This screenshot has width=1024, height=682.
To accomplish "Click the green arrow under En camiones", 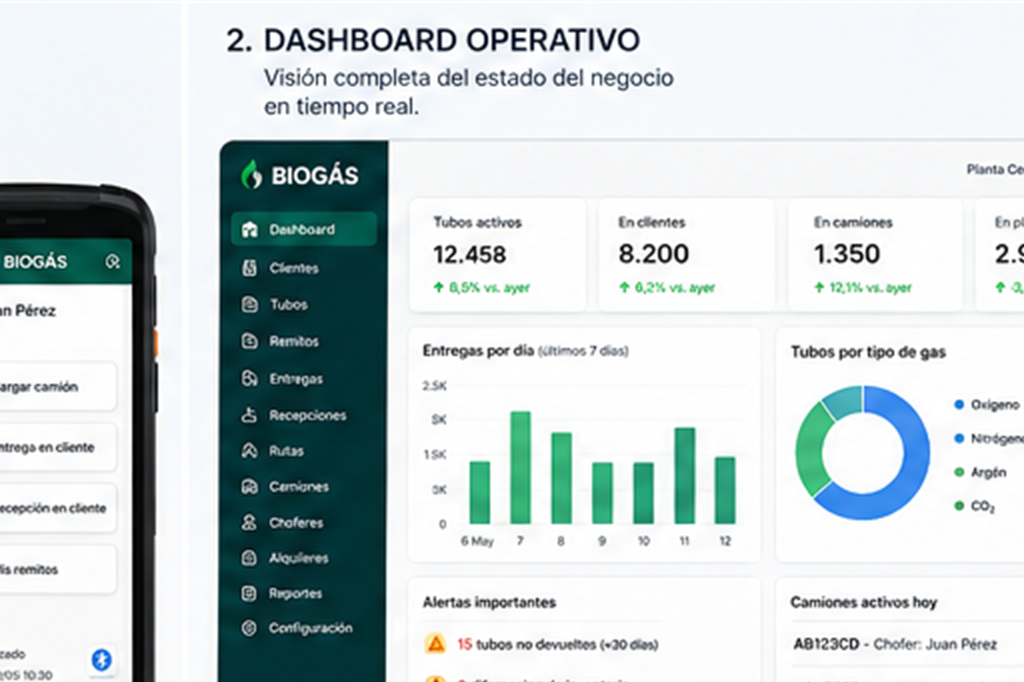I will coord(819,287).
